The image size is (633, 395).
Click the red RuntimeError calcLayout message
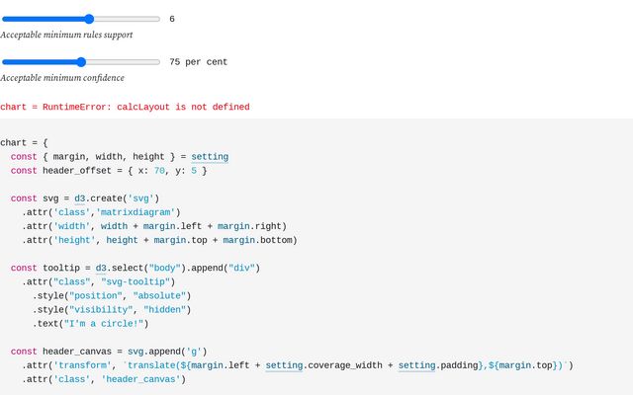point(125,107)
